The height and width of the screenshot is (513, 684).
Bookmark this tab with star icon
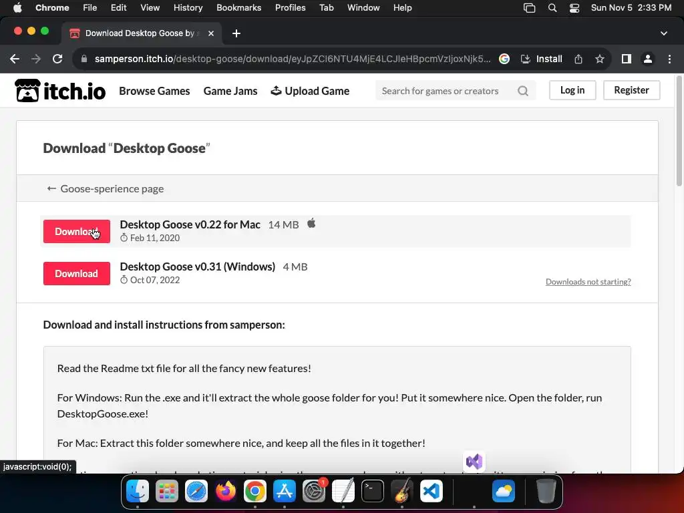coord(600,59)
